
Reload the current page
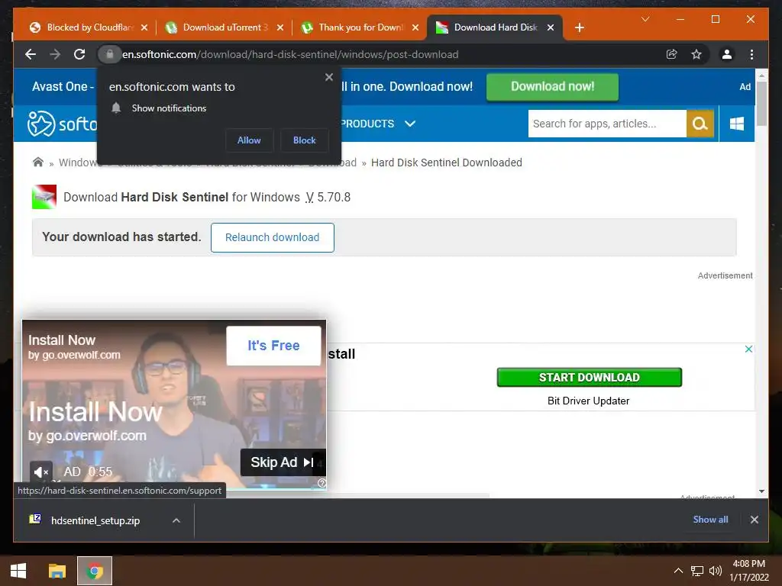coord(79,54)
